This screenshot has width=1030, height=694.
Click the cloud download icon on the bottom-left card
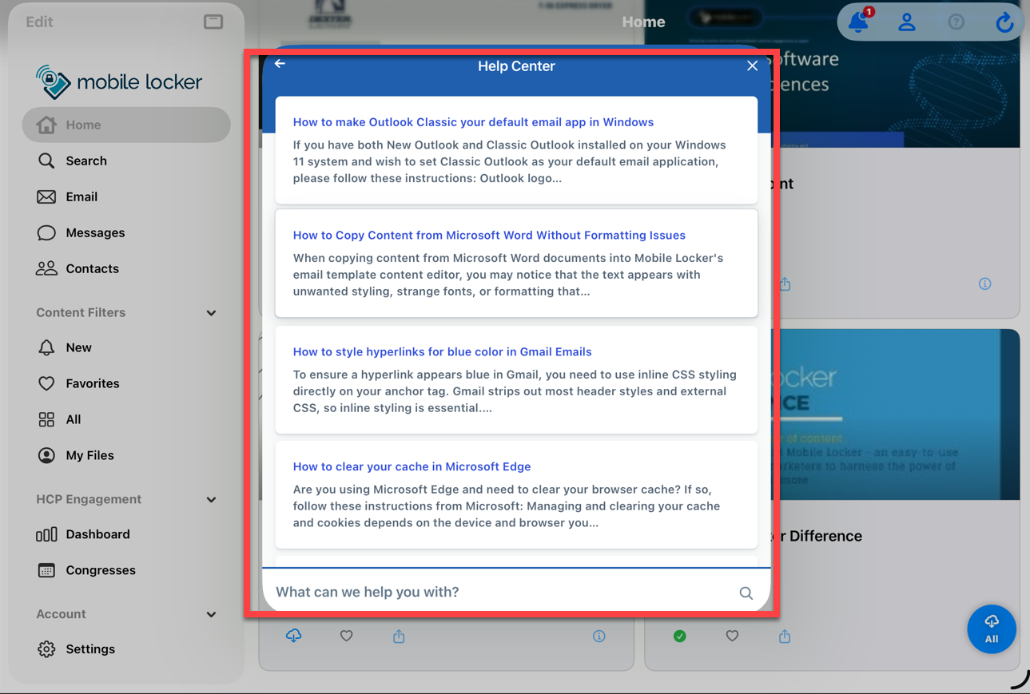[294, 636]
